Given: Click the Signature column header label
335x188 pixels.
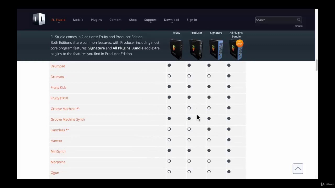Looking at the screenshot, I should [216, 33].
